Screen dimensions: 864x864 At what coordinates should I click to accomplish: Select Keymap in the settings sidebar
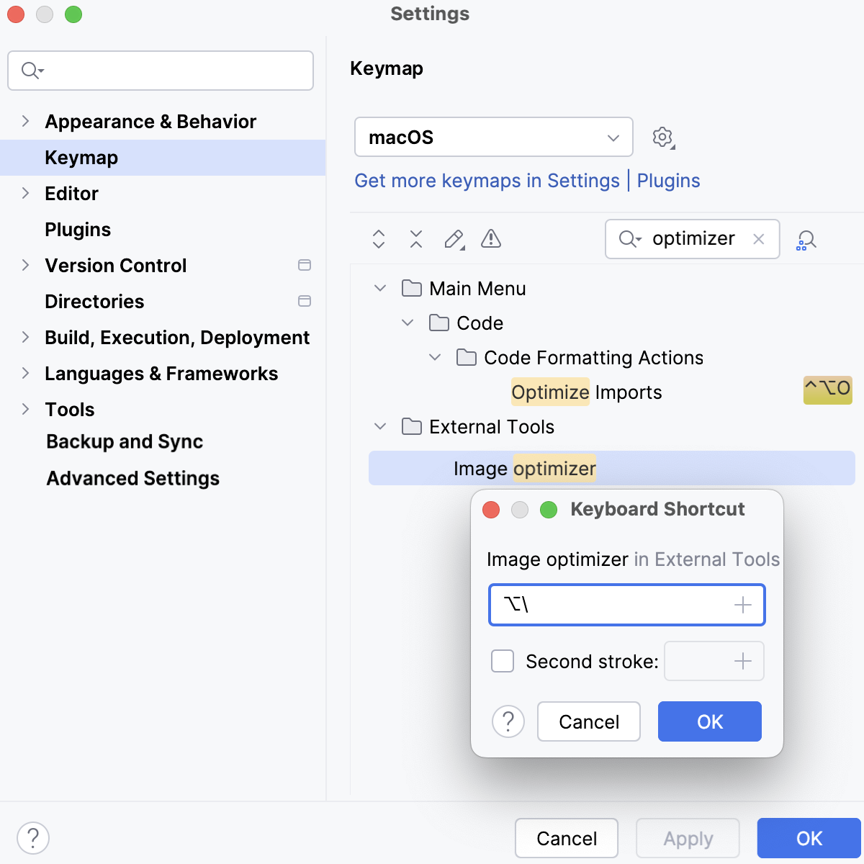click(81, 157)
